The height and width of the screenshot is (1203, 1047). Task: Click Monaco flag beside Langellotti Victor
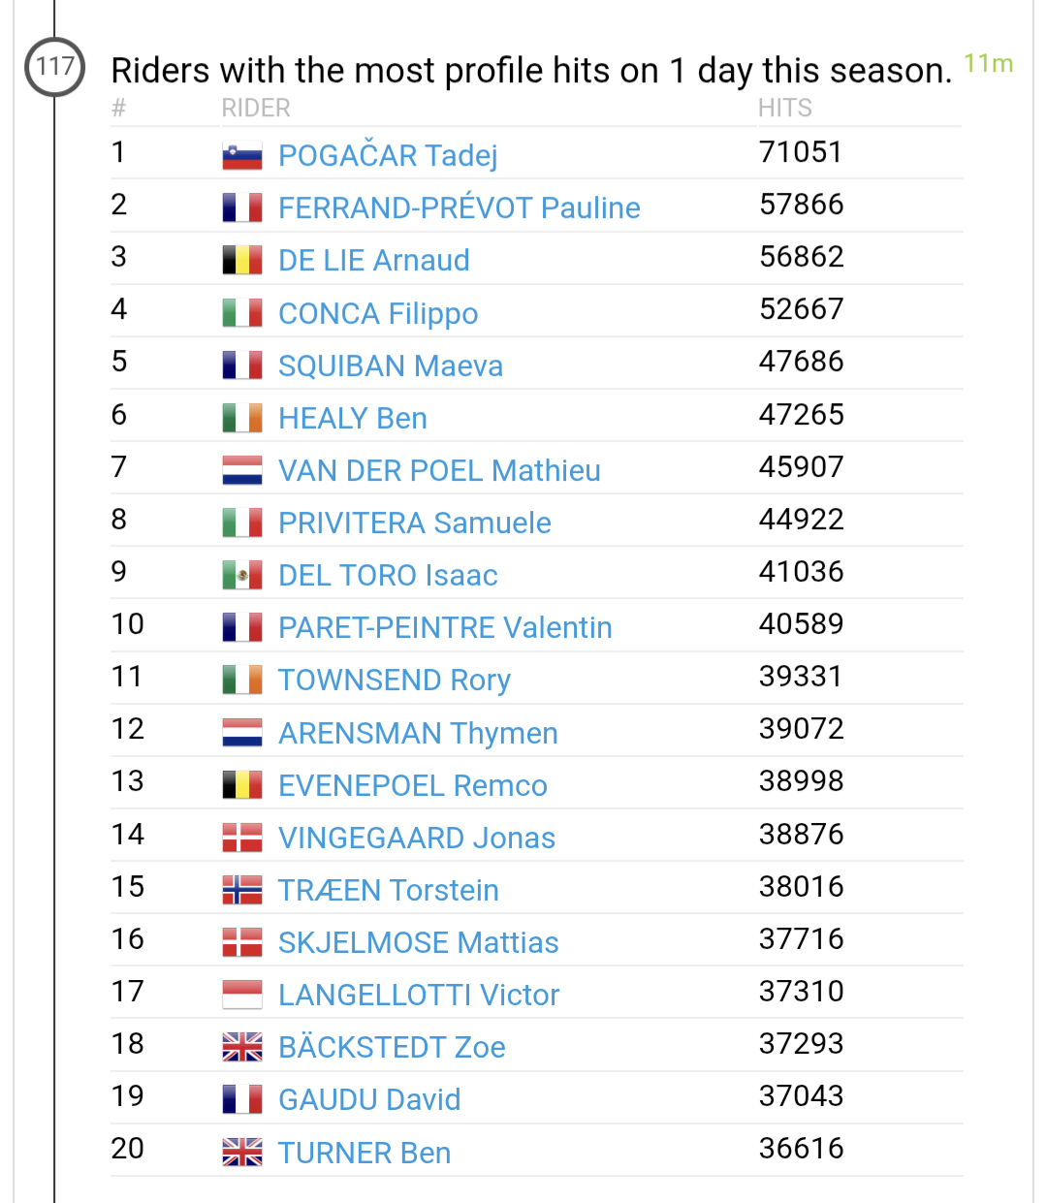point(241,995)
